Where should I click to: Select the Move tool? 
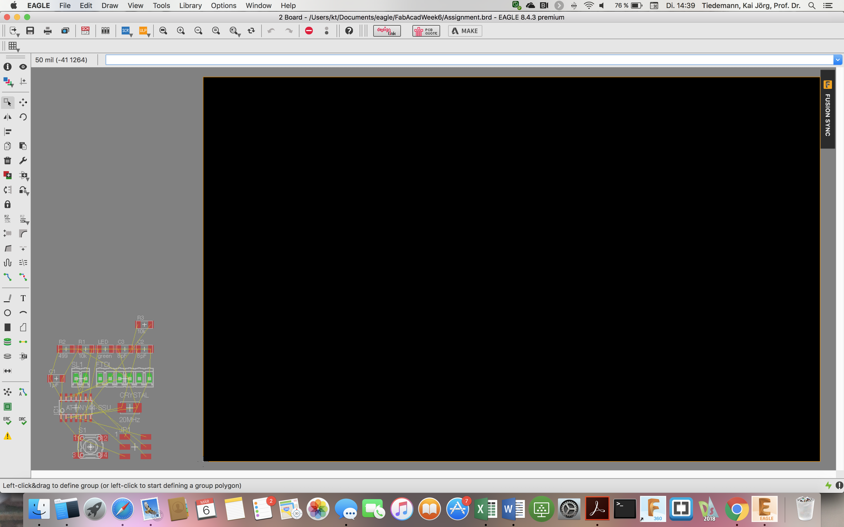pyautogui.click(x=23, y=102)
